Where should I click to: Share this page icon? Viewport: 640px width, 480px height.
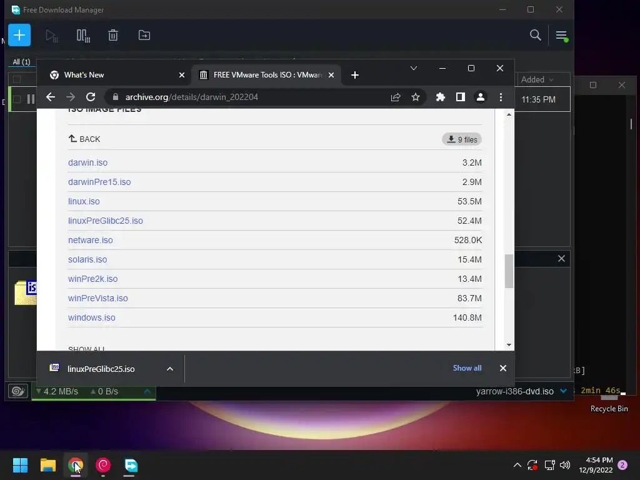click(x=396, y=97)
